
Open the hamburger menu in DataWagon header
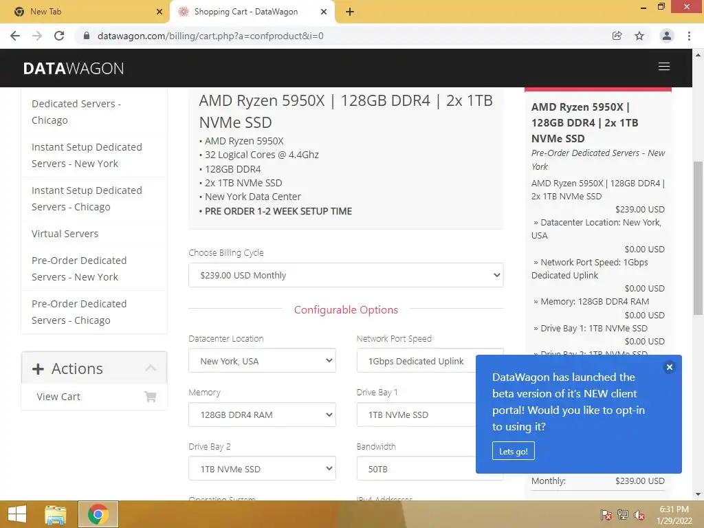[663, 67]
